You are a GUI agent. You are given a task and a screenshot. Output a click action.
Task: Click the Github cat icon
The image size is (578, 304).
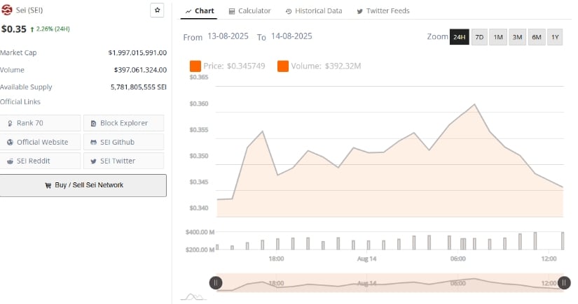coord(93,143)
